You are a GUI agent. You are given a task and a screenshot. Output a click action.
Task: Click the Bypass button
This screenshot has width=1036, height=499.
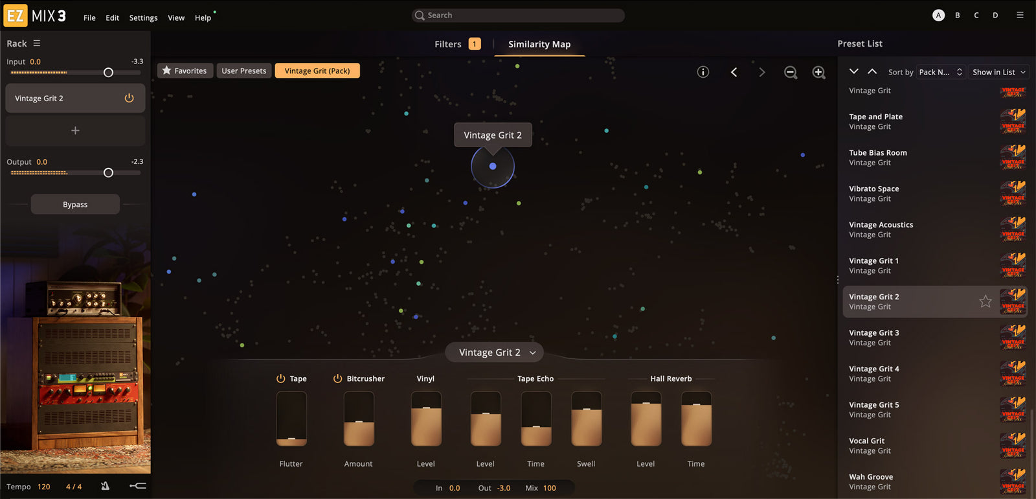pos(75,204)
